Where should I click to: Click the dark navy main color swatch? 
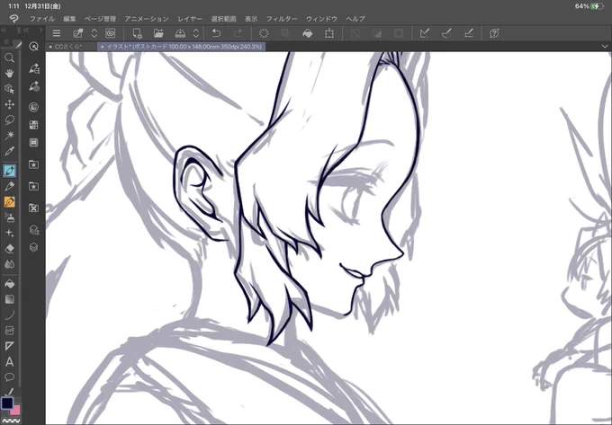click(x=7, y=403)
